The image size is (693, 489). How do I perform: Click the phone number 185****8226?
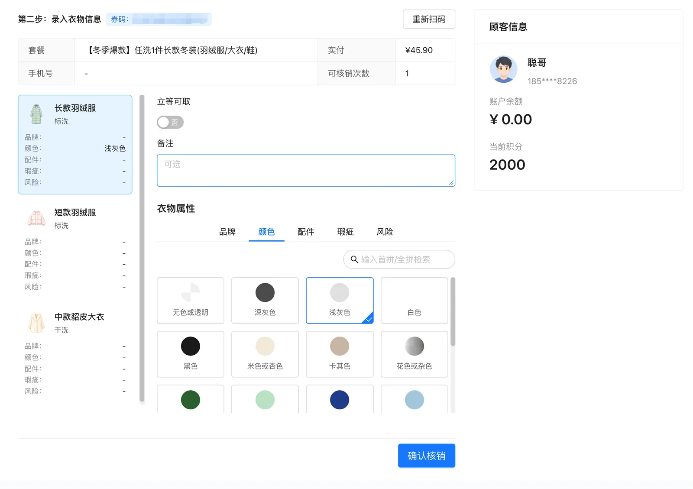pos(552,81)
